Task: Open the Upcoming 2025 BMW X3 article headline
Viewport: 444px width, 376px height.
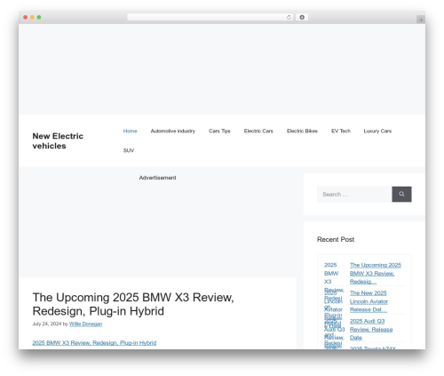Action: 133,304
